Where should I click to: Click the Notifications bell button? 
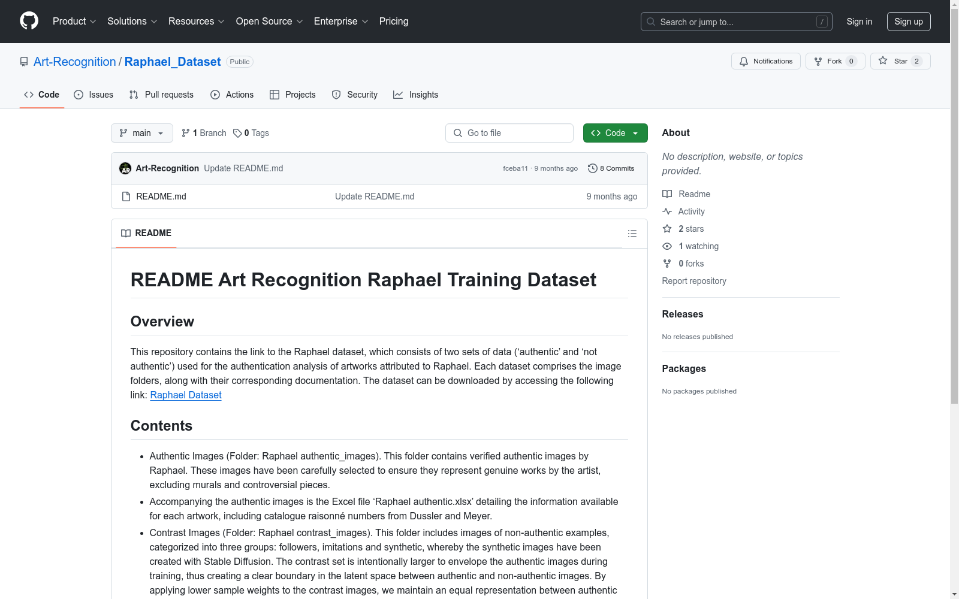766,61
